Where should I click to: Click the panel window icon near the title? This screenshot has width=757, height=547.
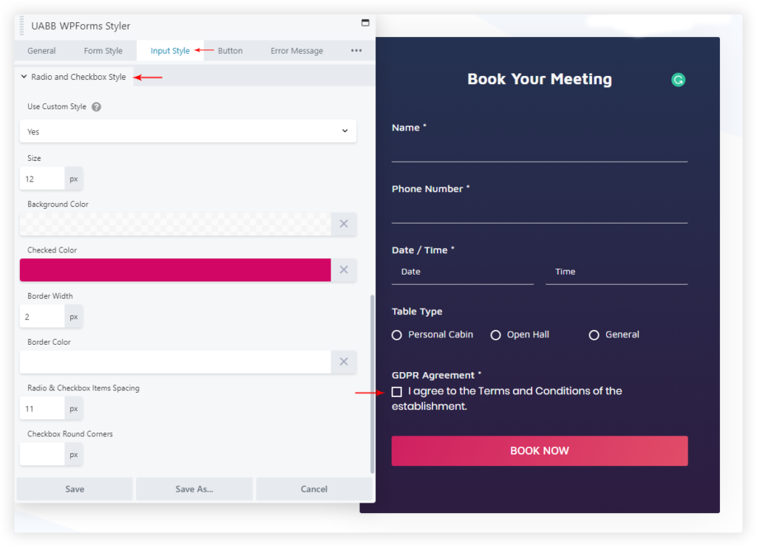click(x=364, y=23)
